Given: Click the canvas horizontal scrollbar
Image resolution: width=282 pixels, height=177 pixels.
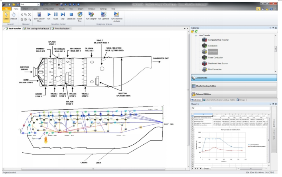Looking at the screenshot, I should tap(93, 169).
